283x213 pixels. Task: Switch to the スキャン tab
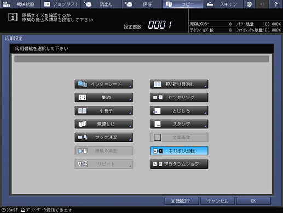223,4
